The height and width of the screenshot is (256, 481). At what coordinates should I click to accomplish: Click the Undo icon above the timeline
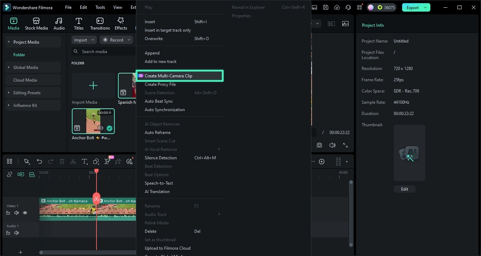coord(39,161)
